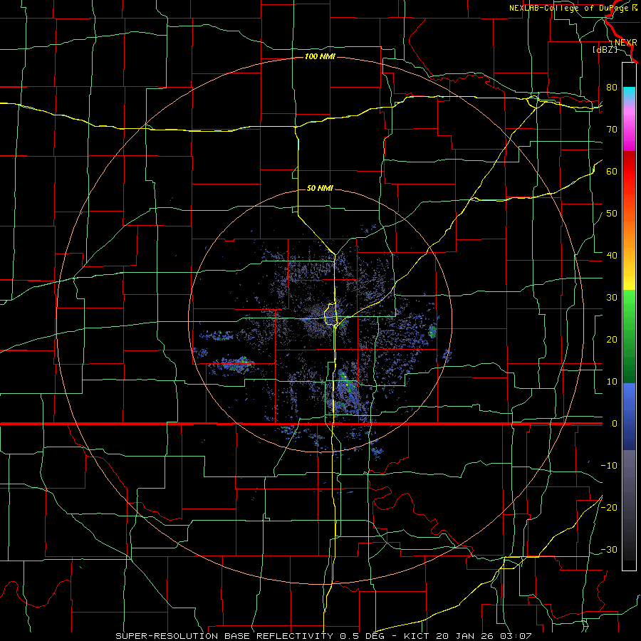This screenshot has width=641, height=641.
Task: Click the 50 value on the dBZ scale
Action: (612, 214)
